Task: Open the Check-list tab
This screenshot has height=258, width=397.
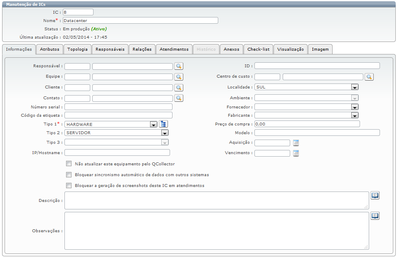Action: tap(259, 49)
